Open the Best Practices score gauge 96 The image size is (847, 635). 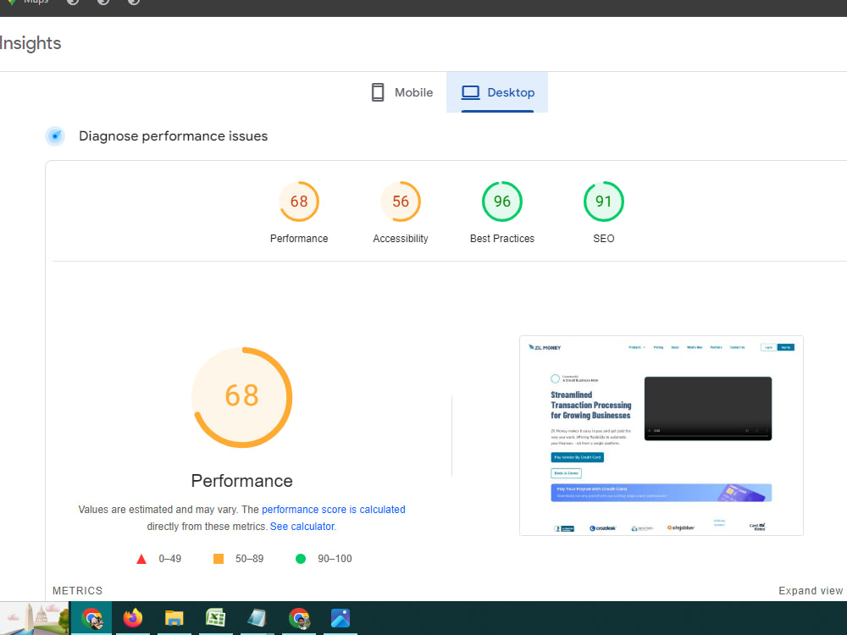[501, 202]
